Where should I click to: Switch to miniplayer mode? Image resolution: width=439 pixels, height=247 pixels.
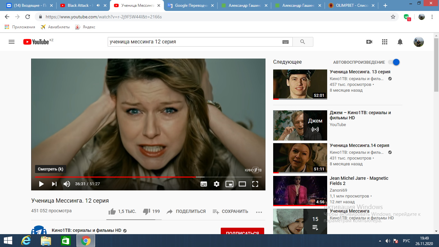229,184
